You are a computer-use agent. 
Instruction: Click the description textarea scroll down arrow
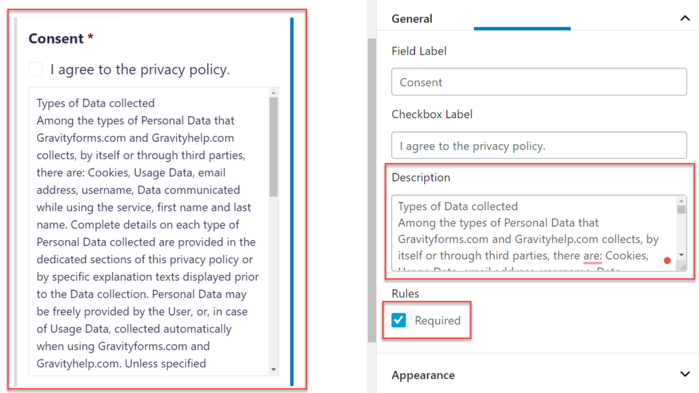tap(681, 255)
